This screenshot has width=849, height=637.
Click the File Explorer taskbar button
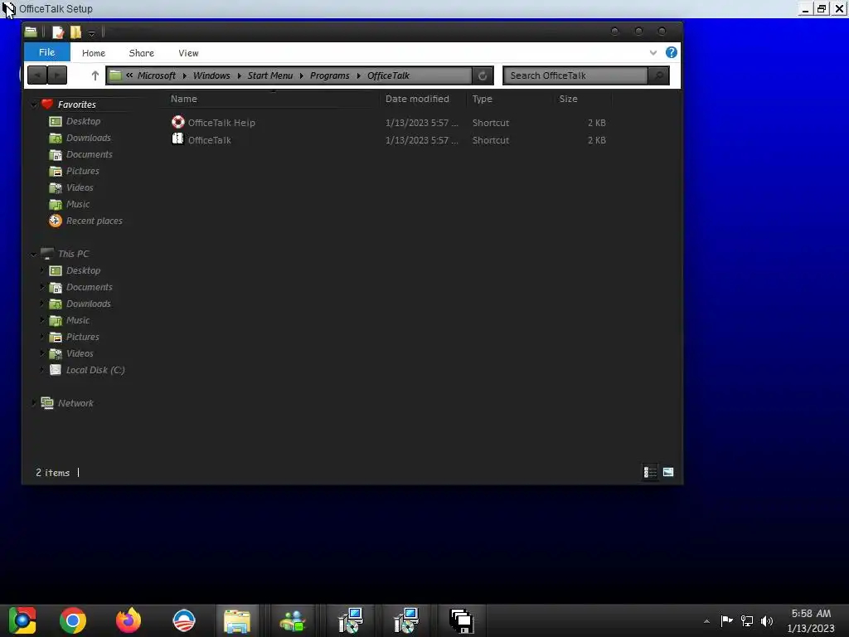tap(237, 620)
